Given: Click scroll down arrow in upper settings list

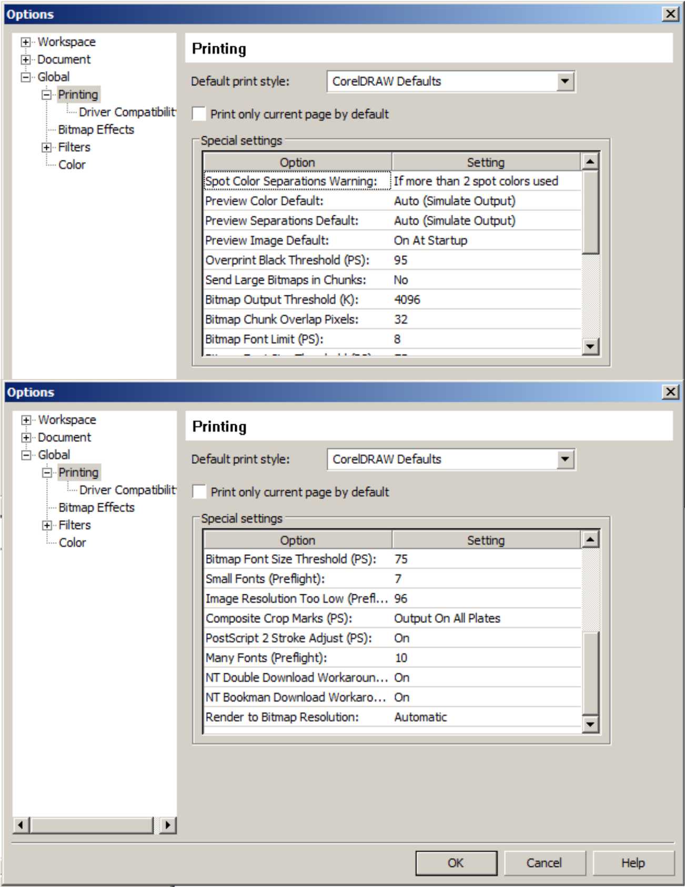Looking at the screenshot, I should click(x=590, y=346).
